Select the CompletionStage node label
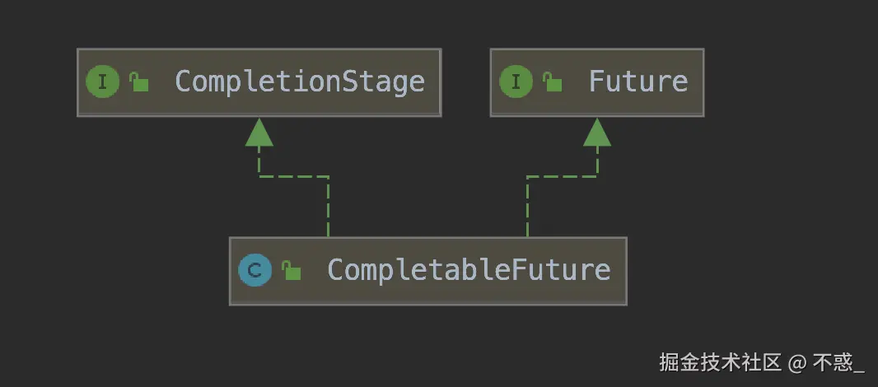 (x=300, y=82)
